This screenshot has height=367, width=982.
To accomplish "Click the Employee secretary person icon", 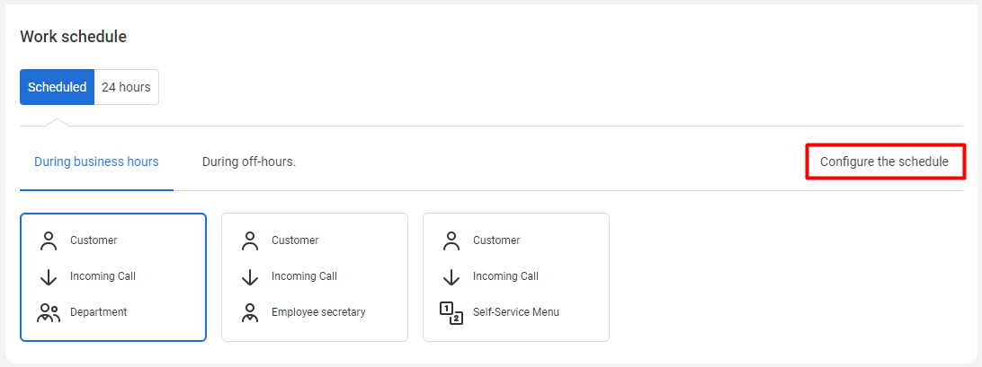I will [250, 312].
